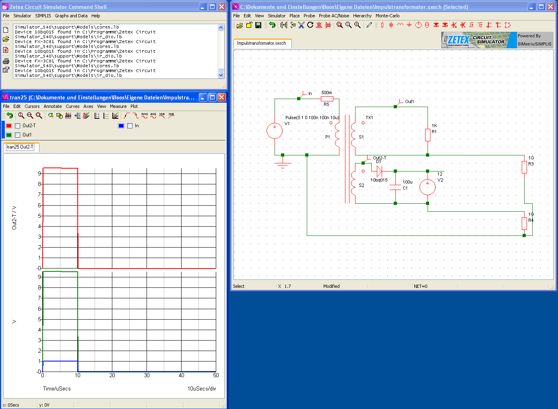Image resolution: width=558 pixels, height=409 pixels.
Task: Place an inductor symbol from toolbar
Action: coord(400,25)
